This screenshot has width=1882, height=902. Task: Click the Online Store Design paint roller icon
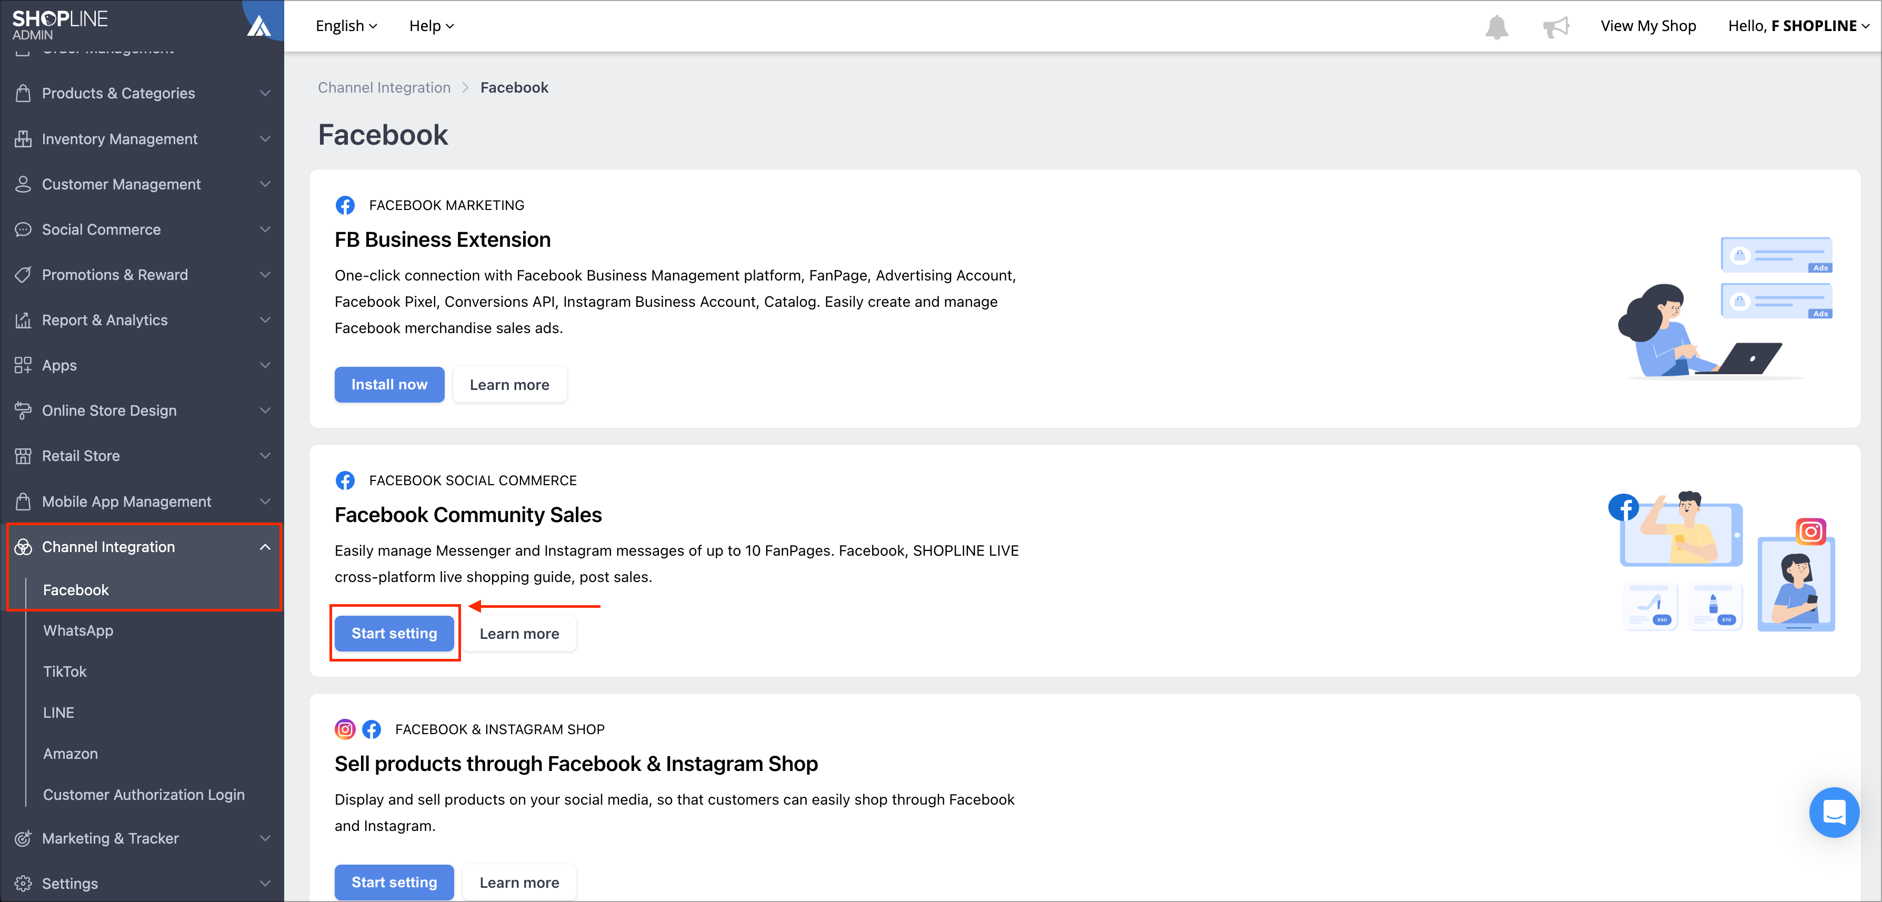(x=23, y=410)
